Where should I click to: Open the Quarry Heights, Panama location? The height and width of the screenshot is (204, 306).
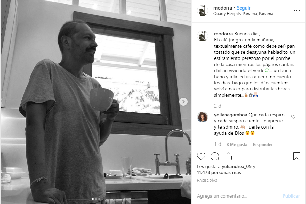[x=243, y=14]
